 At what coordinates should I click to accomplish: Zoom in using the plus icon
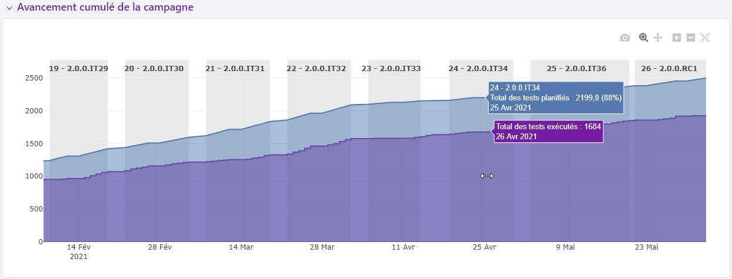[677, 38]
